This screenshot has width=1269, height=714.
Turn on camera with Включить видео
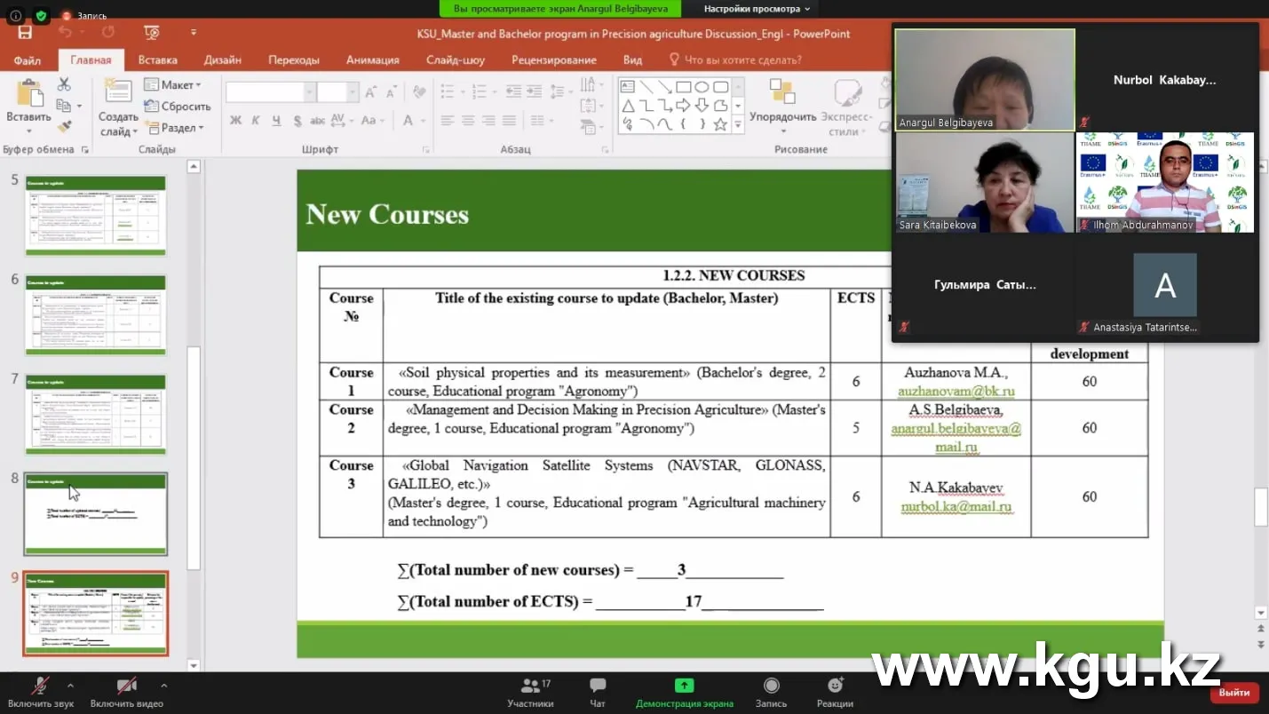(126, 692)
